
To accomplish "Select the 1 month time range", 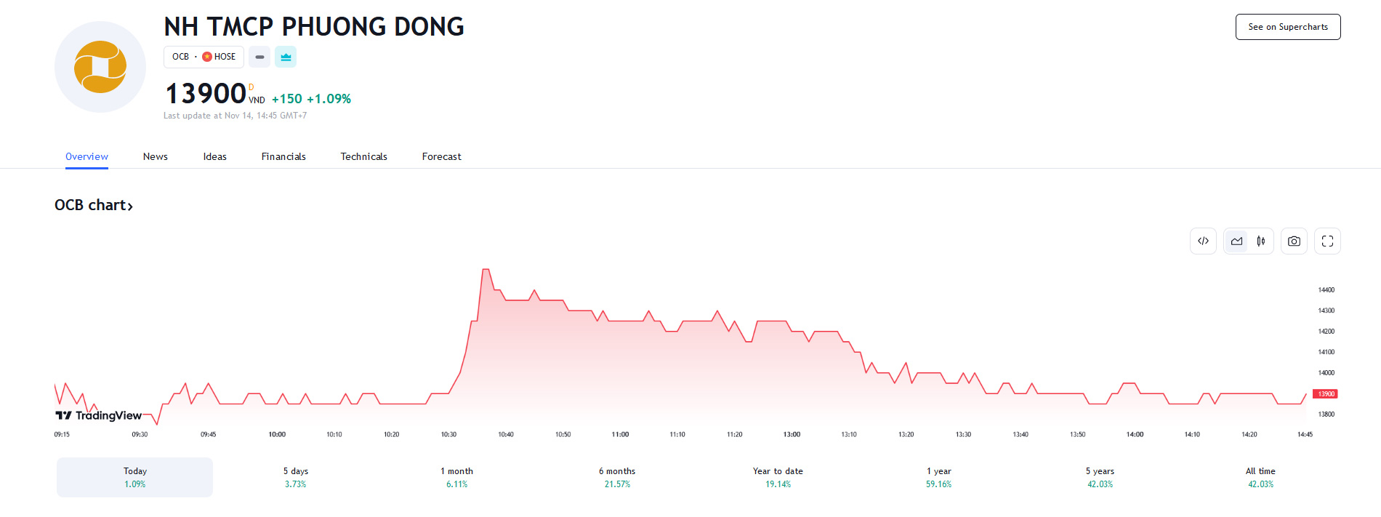I will coord(456,477).
